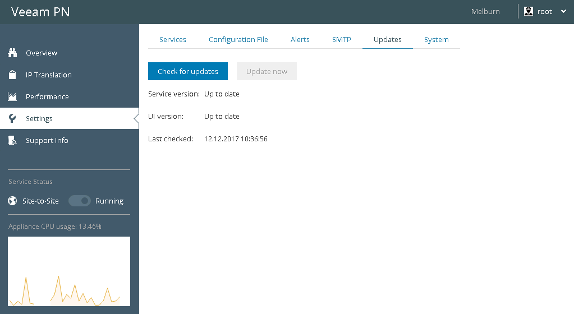The height and width of the screenshot is (314, 574).
Task: Click the Veeam PN title logo
Action: pyautogui.click(x=40, y=12)
